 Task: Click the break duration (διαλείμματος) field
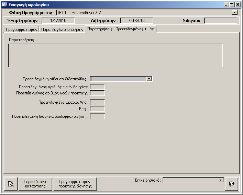(x=97, y=116)
